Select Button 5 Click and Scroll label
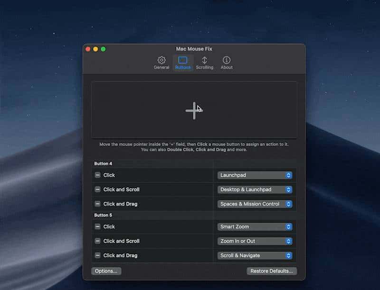 [122, 241]
